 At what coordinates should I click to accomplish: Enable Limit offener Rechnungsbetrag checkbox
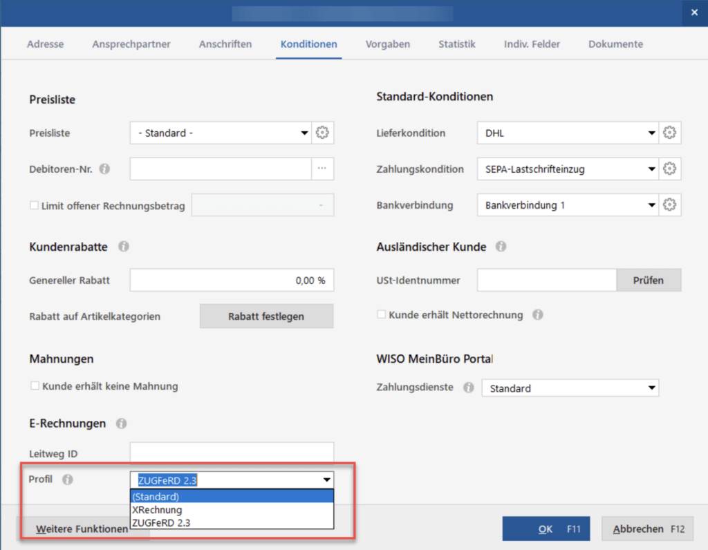click(x=35, y=206)
